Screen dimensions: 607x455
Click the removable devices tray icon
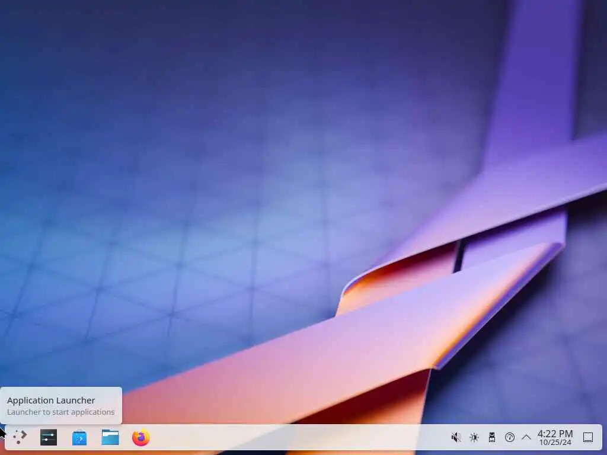click(x=491, y=437)
